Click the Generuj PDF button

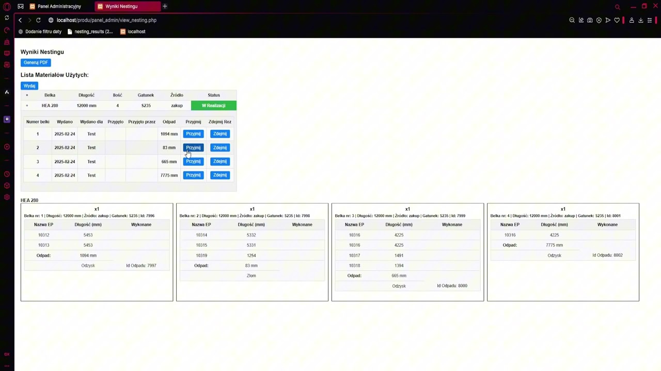[36, 62]
